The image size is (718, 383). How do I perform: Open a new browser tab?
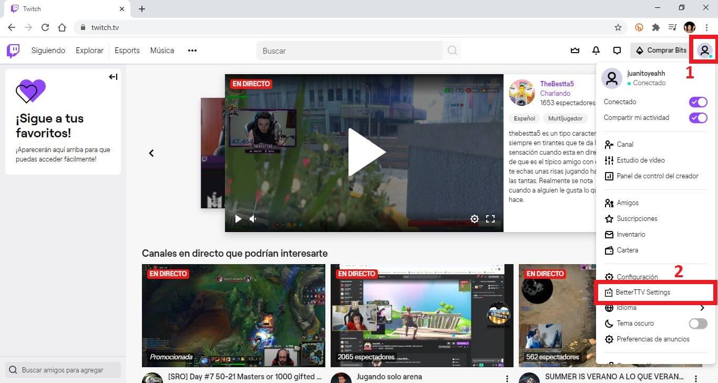pyautogui.click(x=142, y=9)
